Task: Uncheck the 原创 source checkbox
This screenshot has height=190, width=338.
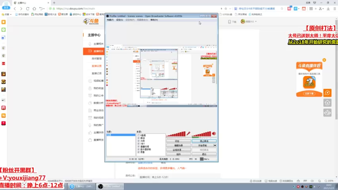Action: [139, 138]
